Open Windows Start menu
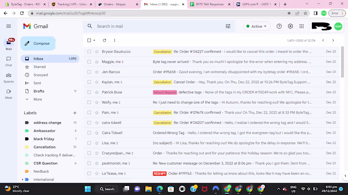Image resolution: width=348 pixels, height=195 pixels. tap(88, 189)
